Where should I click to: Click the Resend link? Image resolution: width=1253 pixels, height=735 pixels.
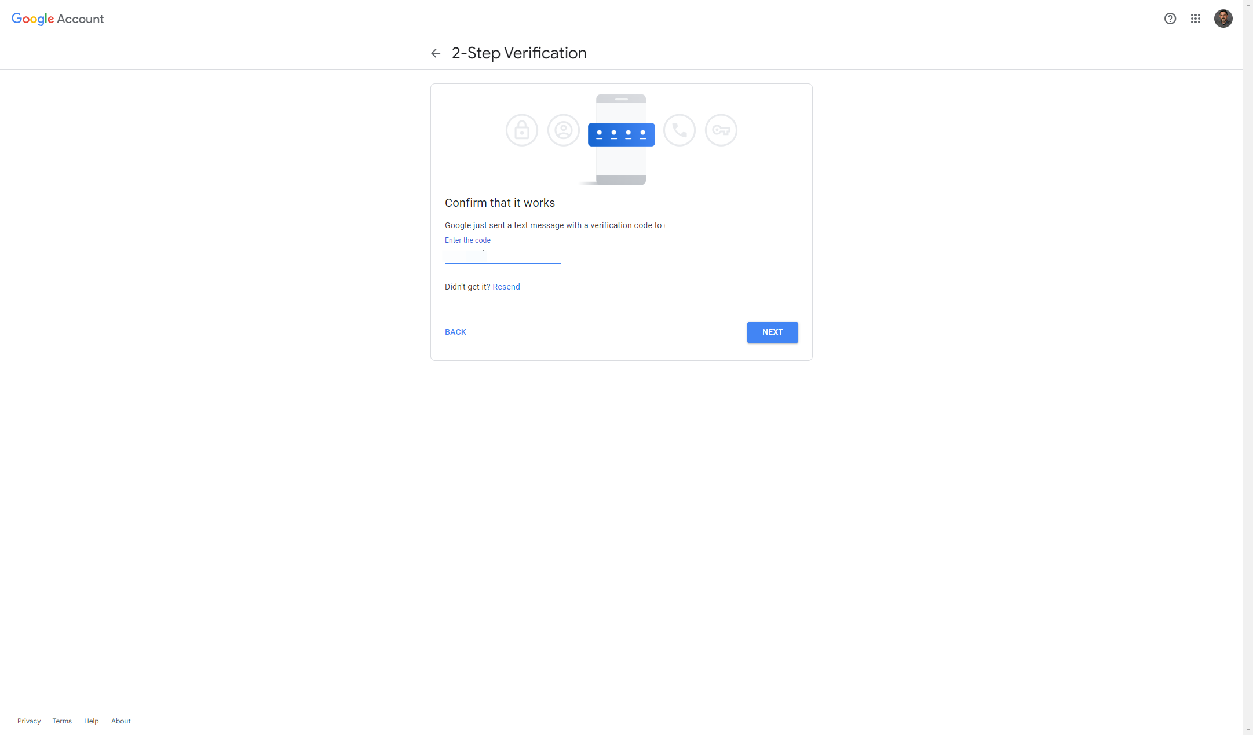[x=506, y=287]
